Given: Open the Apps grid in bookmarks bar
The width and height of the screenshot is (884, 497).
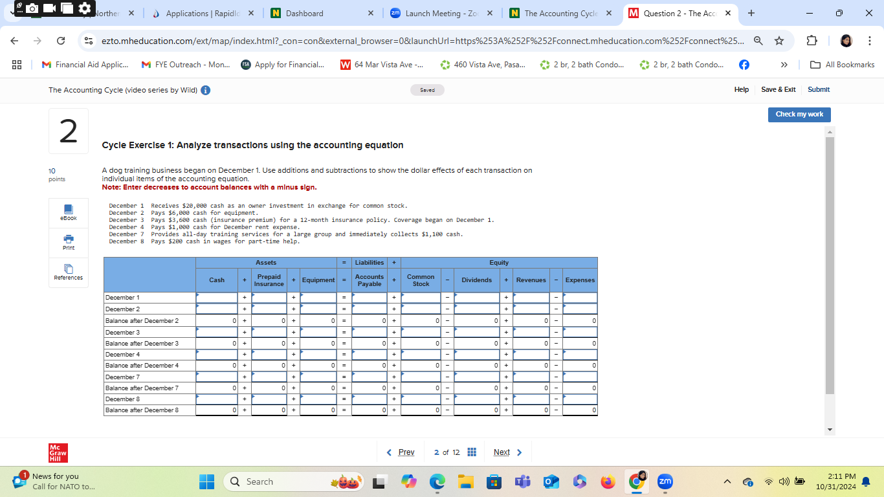Looking at the screenshot, I should 17,65.
